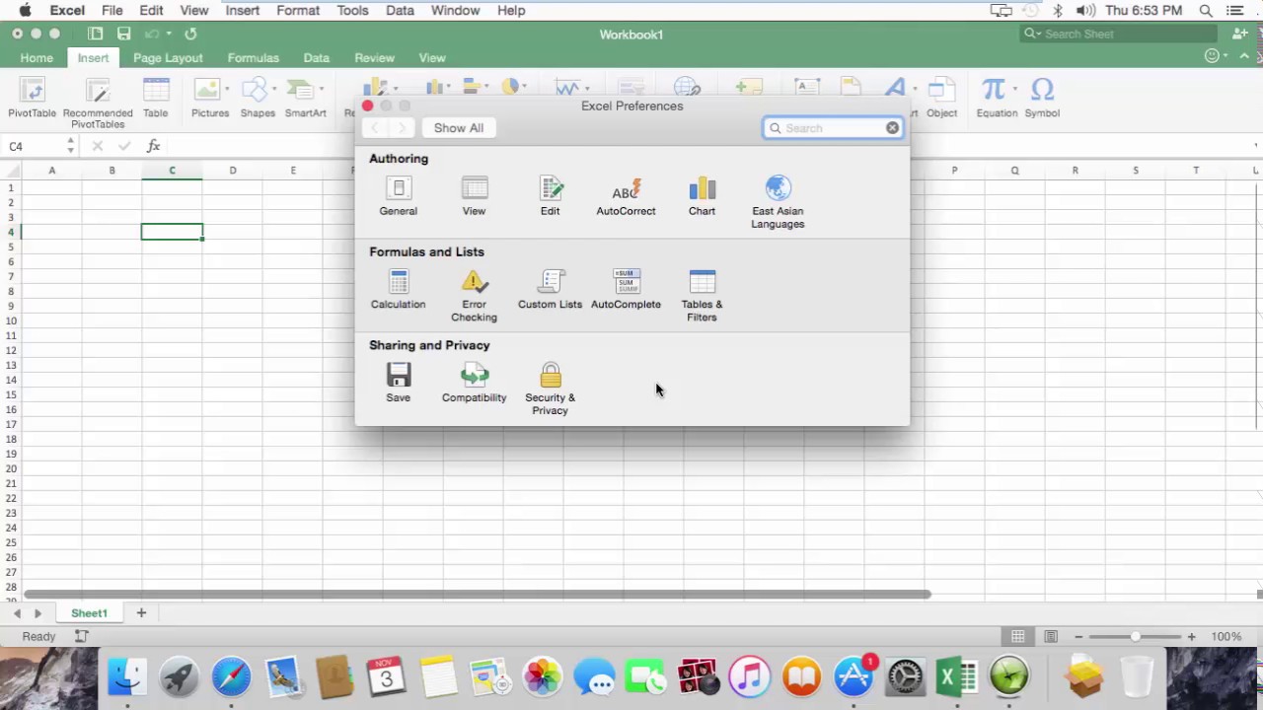Image resolution: width=1263 pixels, height=710 pixels.
Task: Click the zoom slider handle
Action: [x=1135, y=637]
